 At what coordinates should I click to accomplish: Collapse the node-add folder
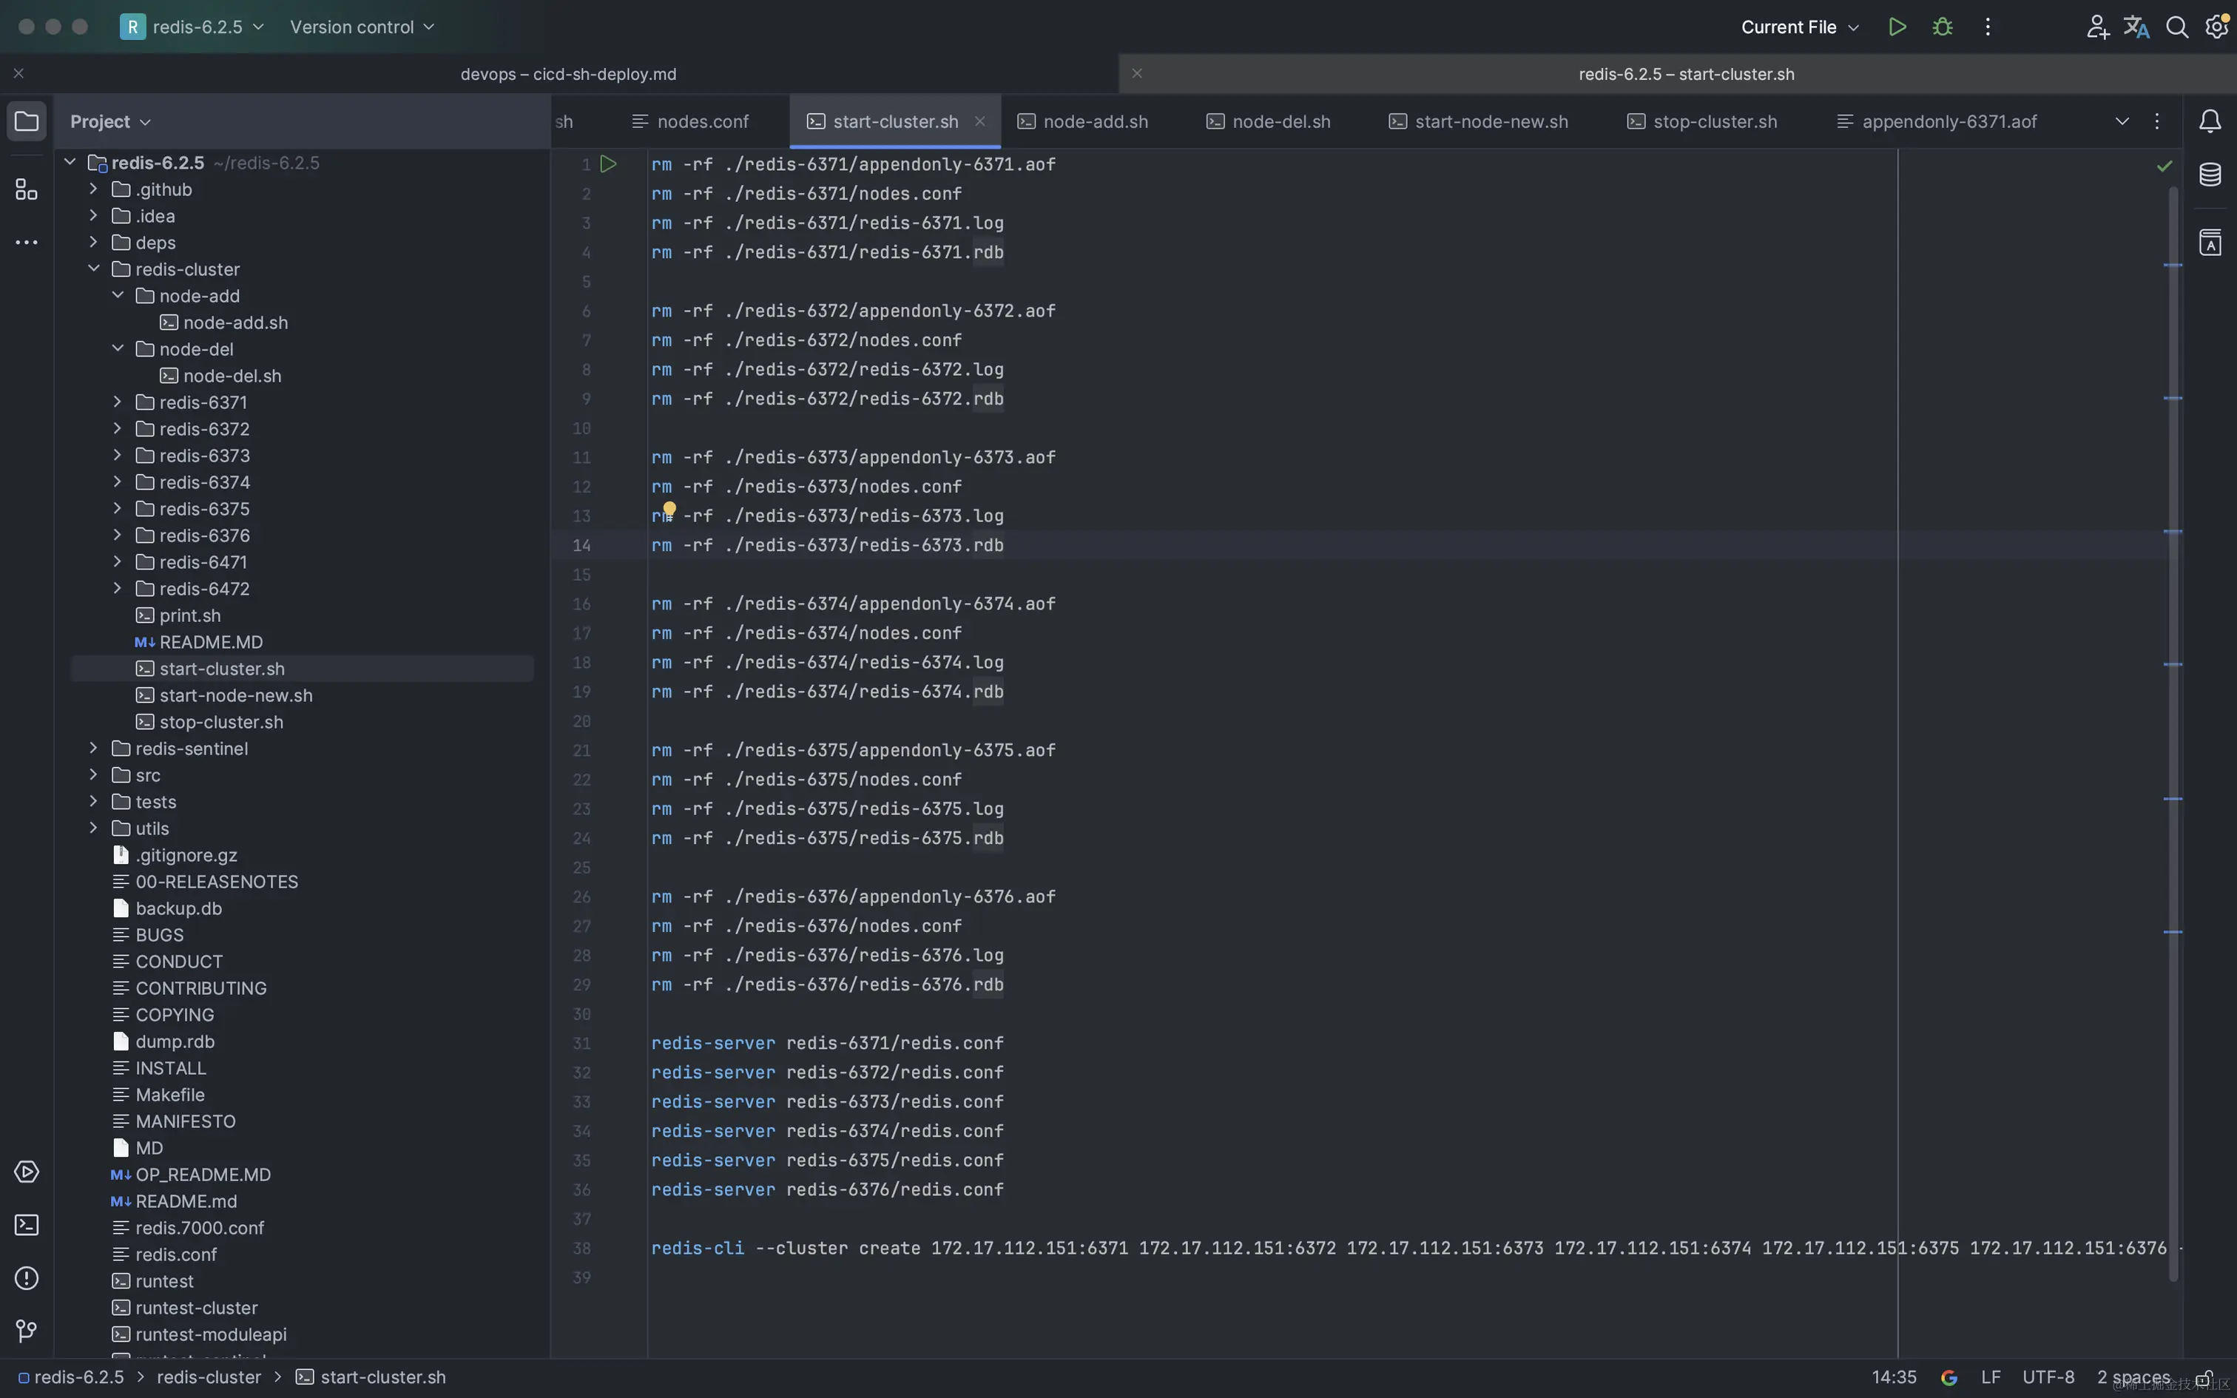click(x=118, y=295)
